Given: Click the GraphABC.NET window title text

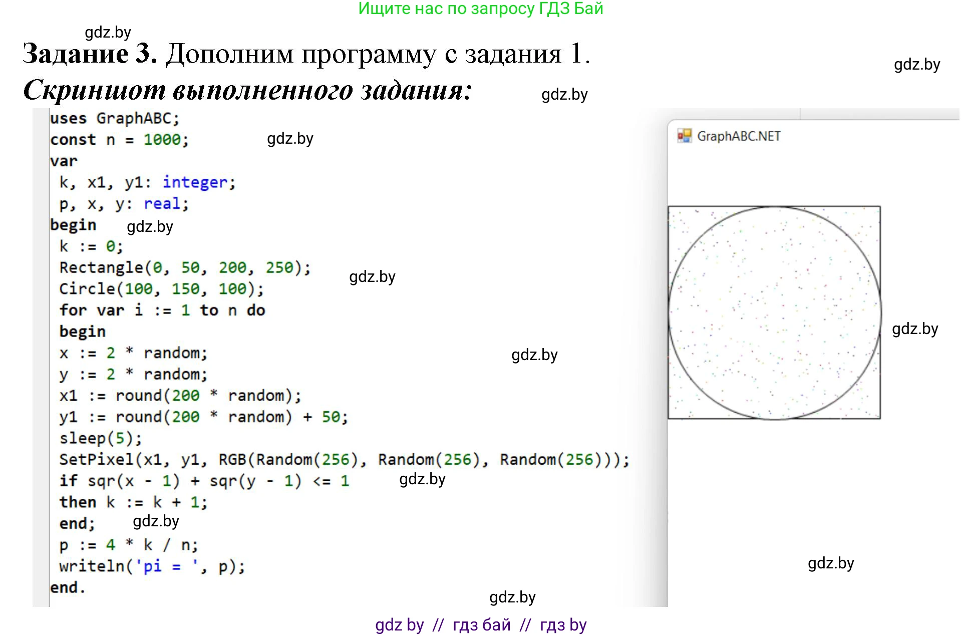Looking at the screenshot, I should pos(739,136).
